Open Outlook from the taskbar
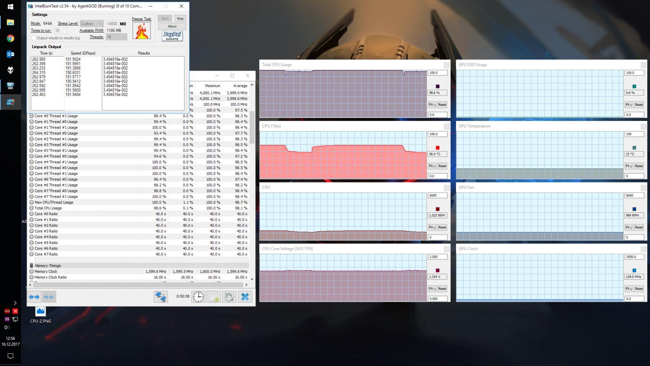 coord(10,54)
